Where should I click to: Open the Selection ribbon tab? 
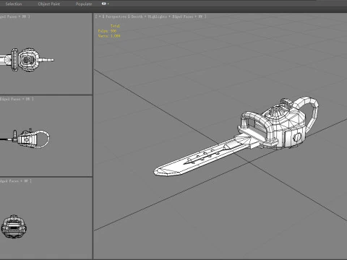pos(14,4)
